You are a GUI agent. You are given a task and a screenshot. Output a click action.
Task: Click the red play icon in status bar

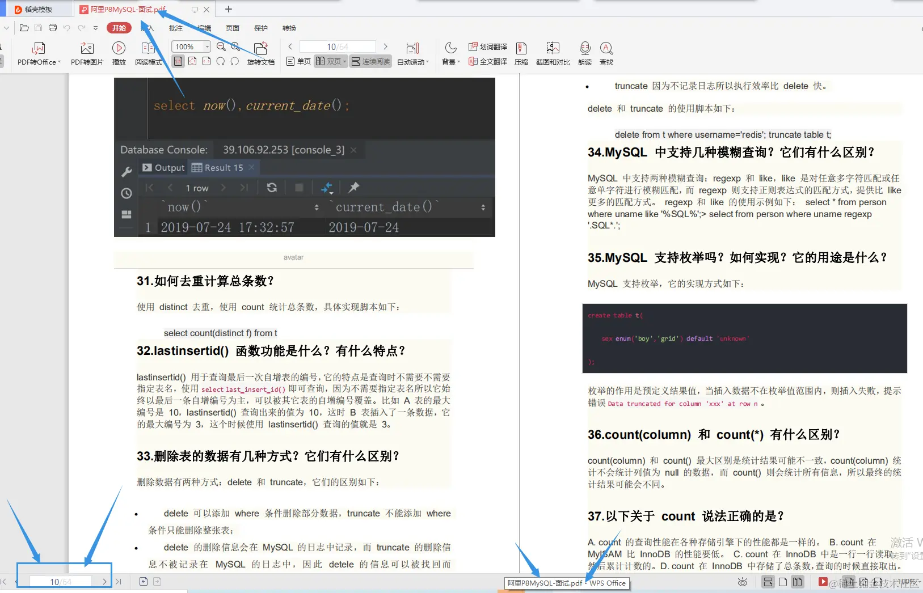(823, 582)
